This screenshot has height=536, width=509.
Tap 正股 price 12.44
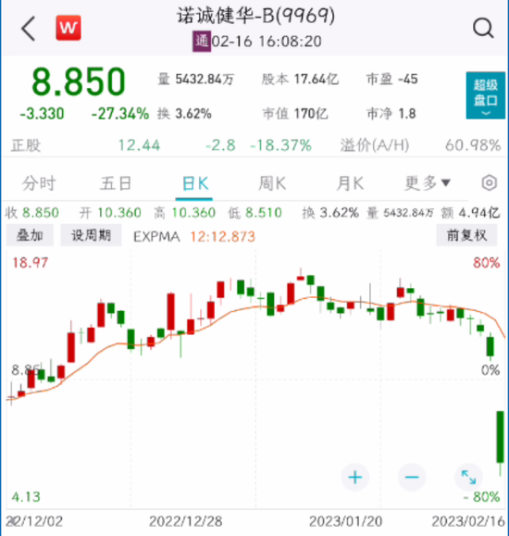(x=139, y=145)
